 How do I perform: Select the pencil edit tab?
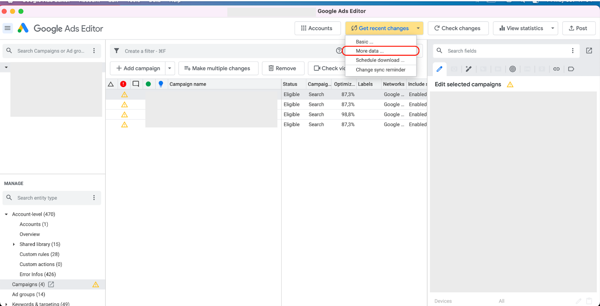[x=439, y=69]
